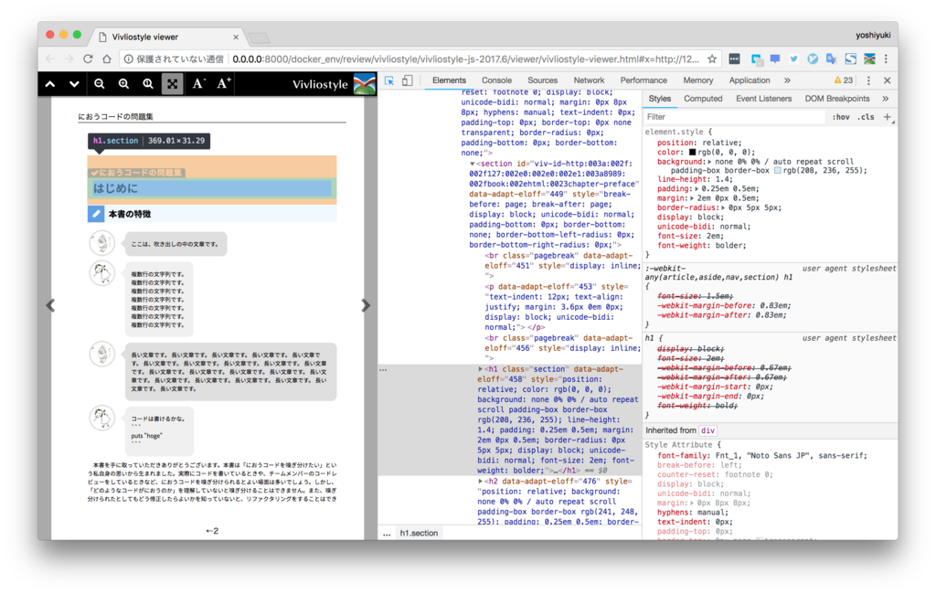Click the Vivliostyle logo image
936x594 pixels.
(364, 84)
